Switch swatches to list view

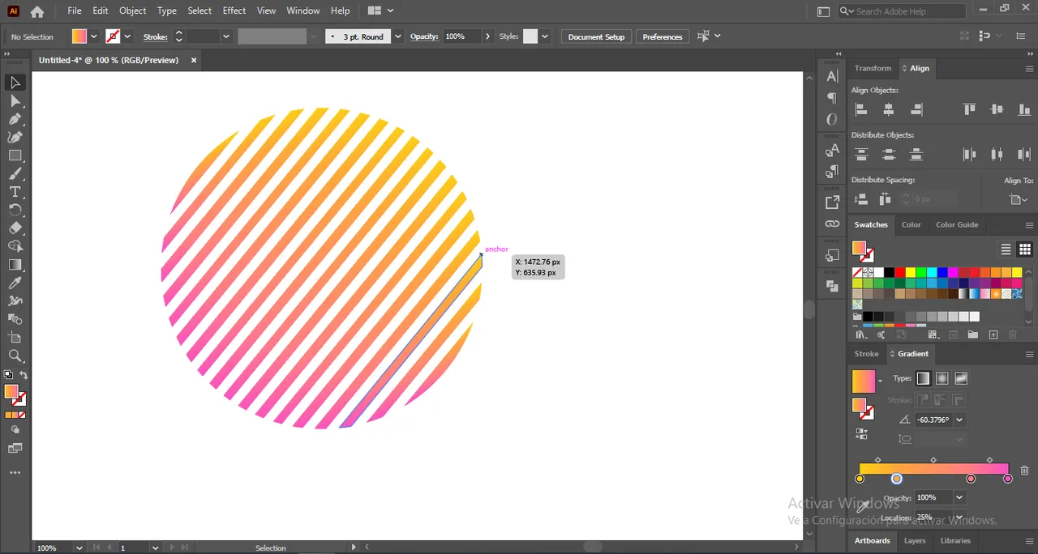(x=1006, y=249)
